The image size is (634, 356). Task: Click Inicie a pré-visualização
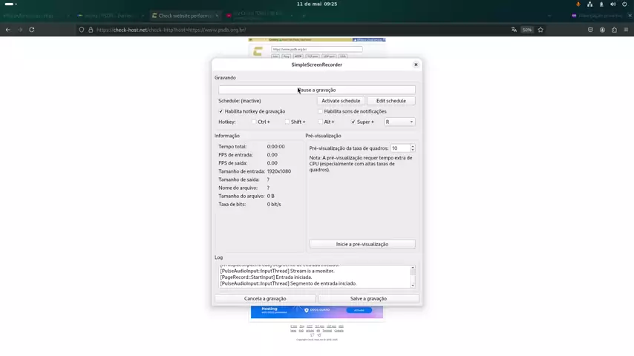pos(362,244)
